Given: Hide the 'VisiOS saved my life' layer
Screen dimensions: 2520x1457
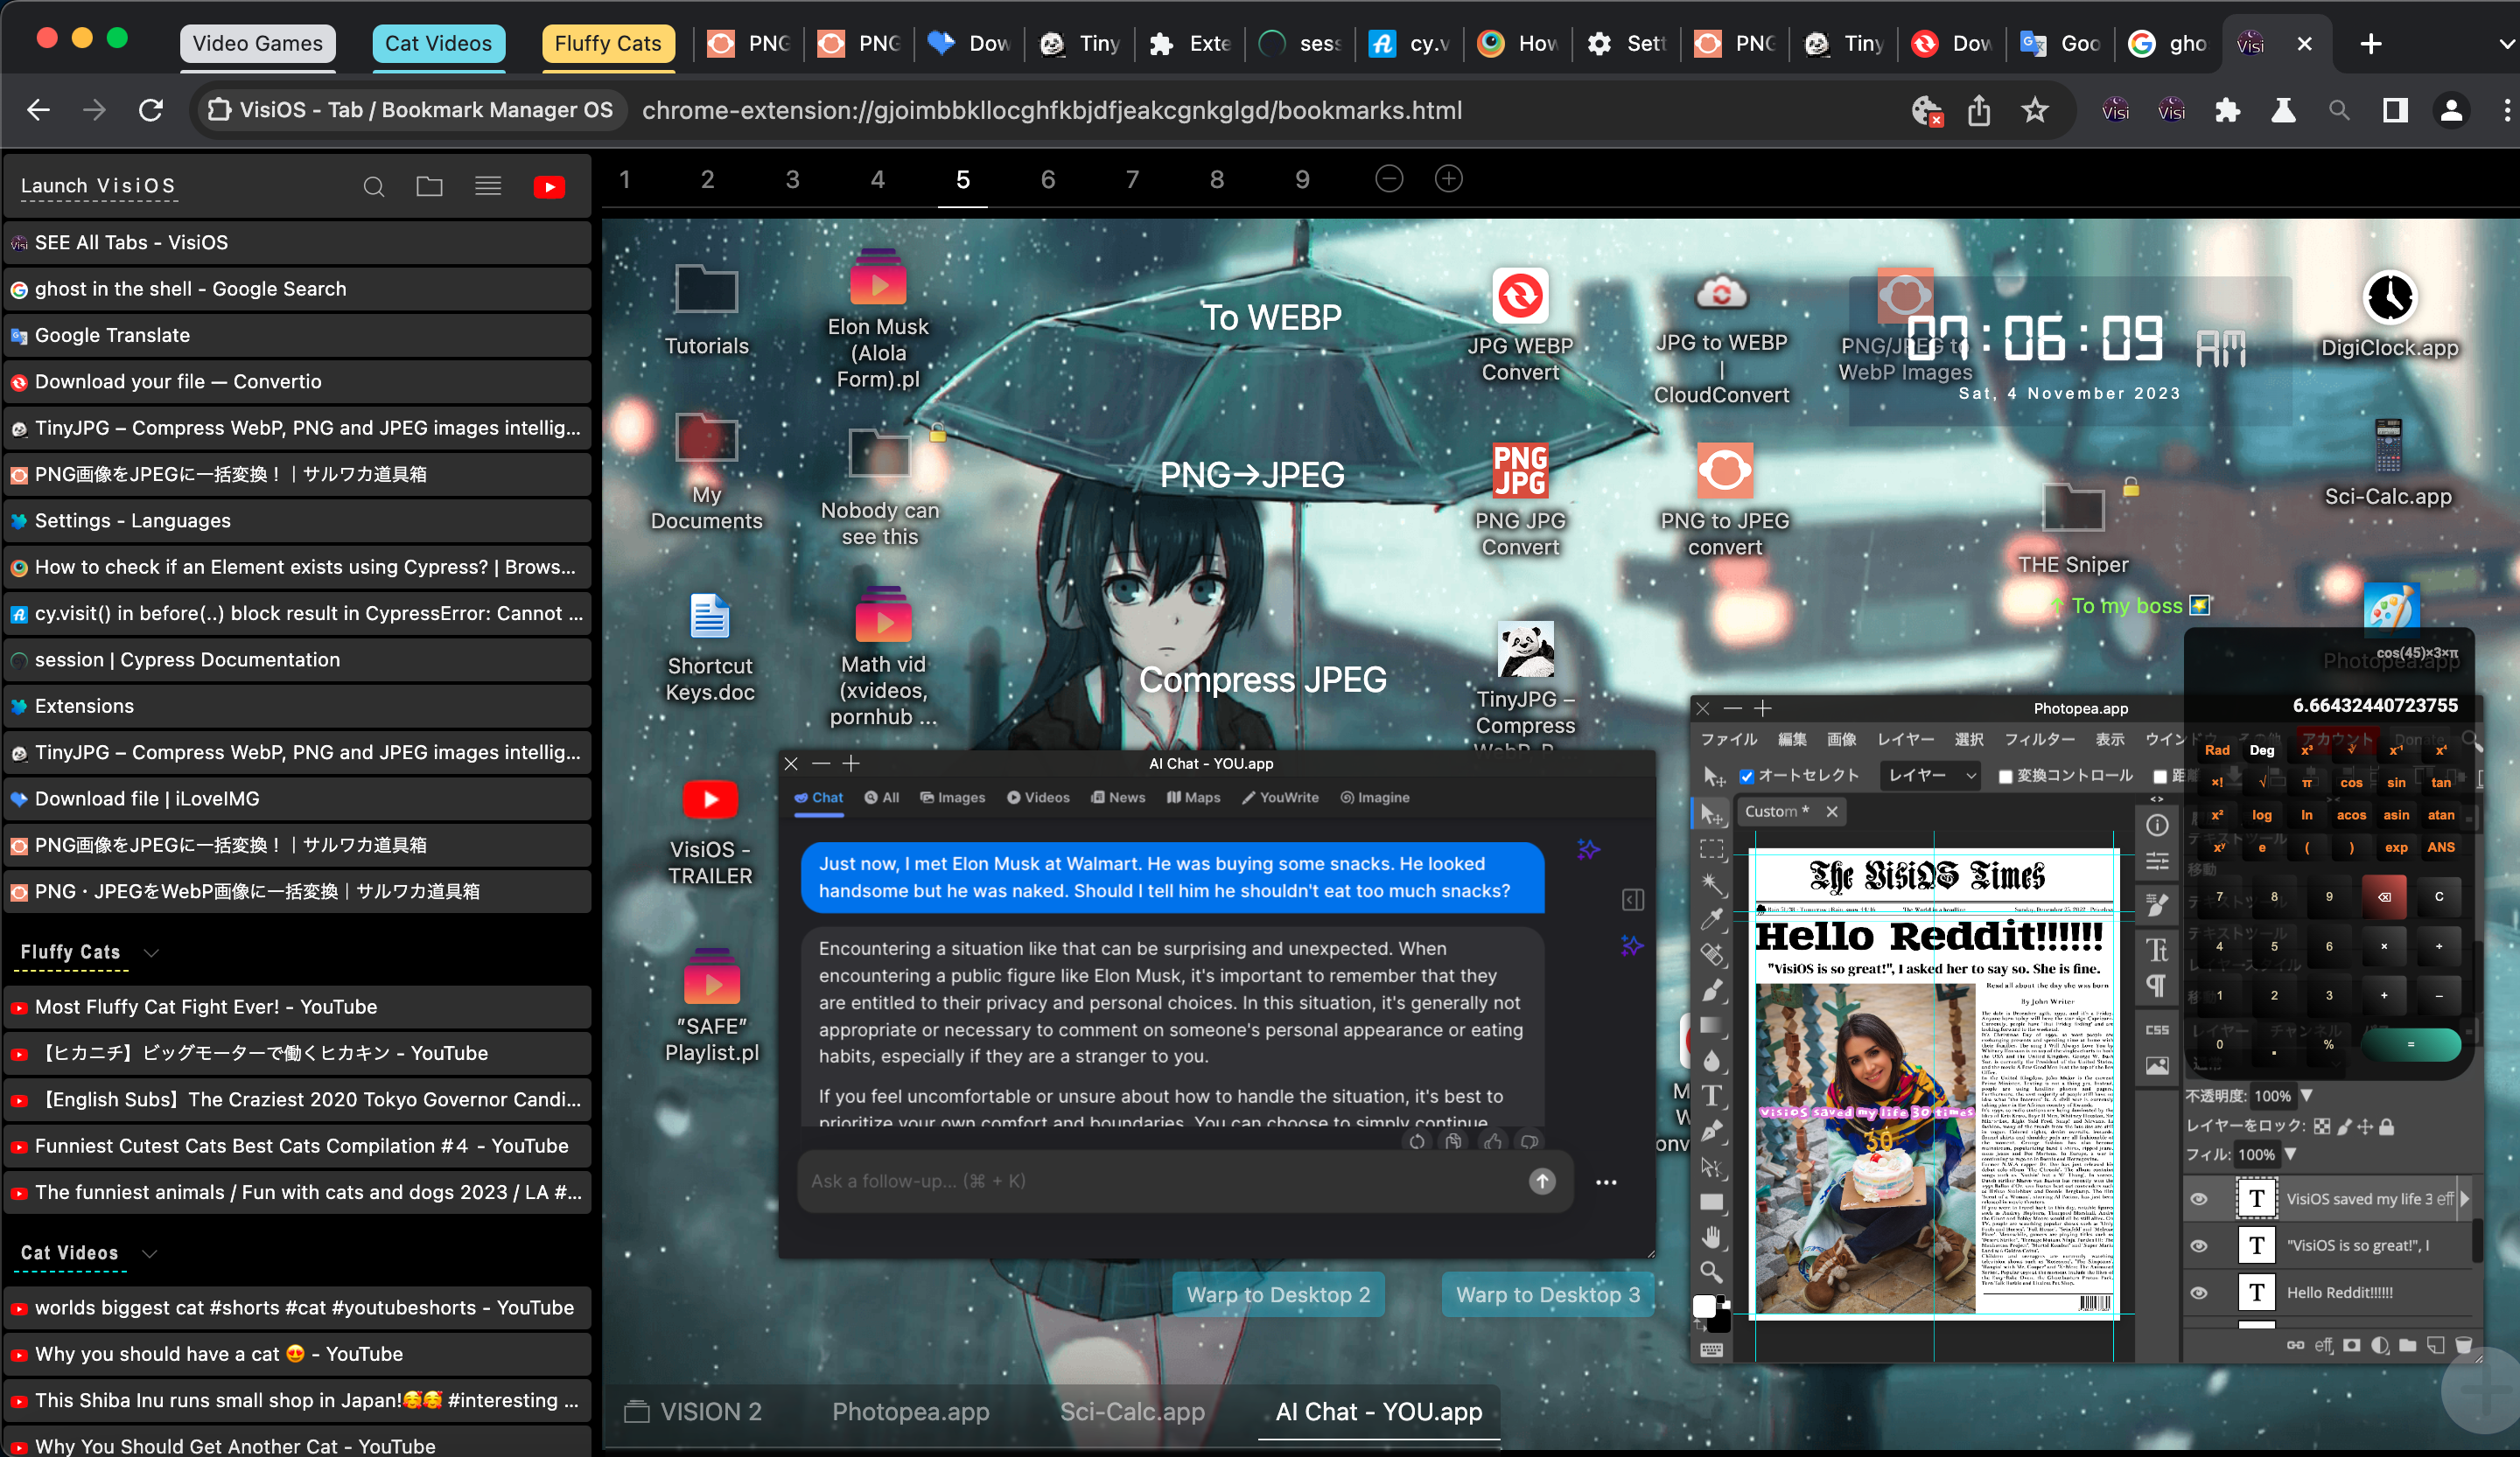Looking at the screenshot, I should click(2199, 1198).
